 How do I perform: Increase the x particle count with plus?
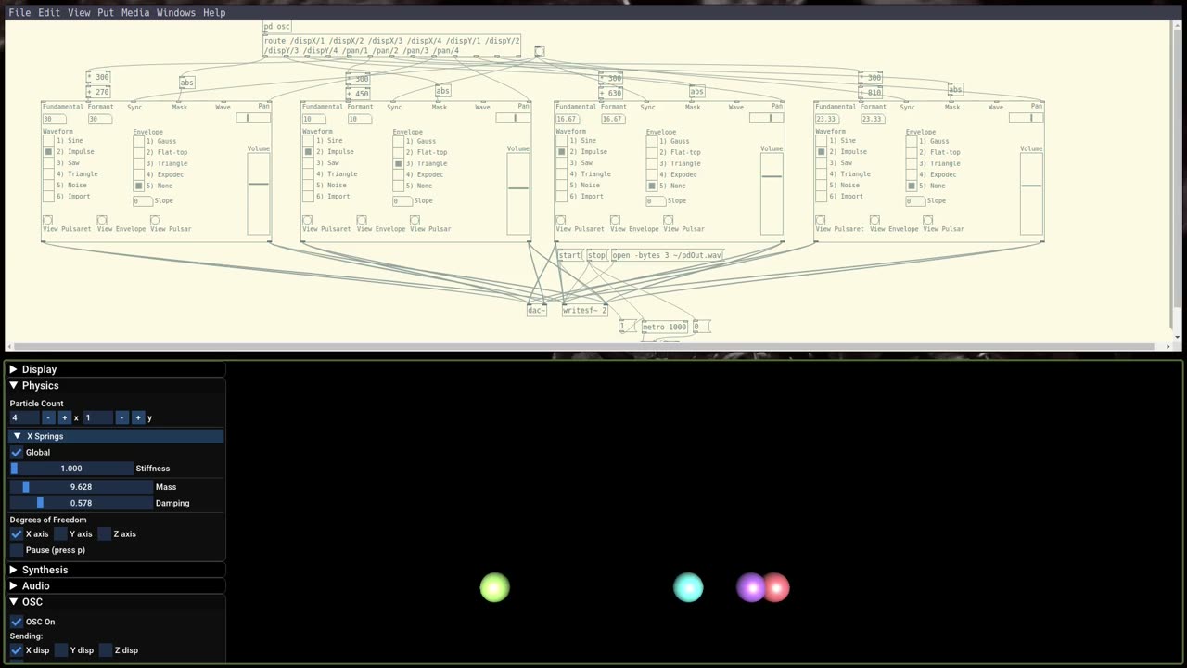coord(64,417)
